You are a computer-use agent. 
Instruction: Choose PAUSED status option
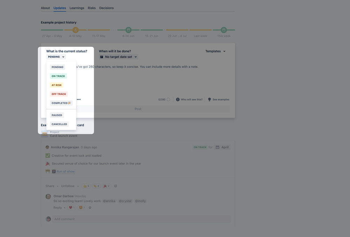(x=57, y=115)
